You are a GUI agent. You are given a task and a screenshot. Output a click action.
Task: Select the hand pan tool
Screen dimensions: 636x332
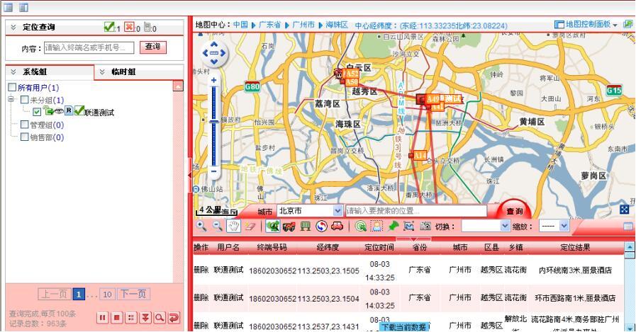[x=233, y=226]
